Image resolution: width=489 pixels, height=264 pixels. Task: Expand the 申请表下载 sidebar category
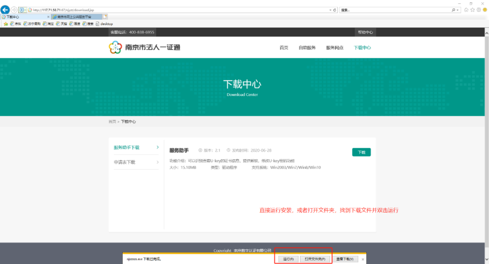tap(136, 162)
